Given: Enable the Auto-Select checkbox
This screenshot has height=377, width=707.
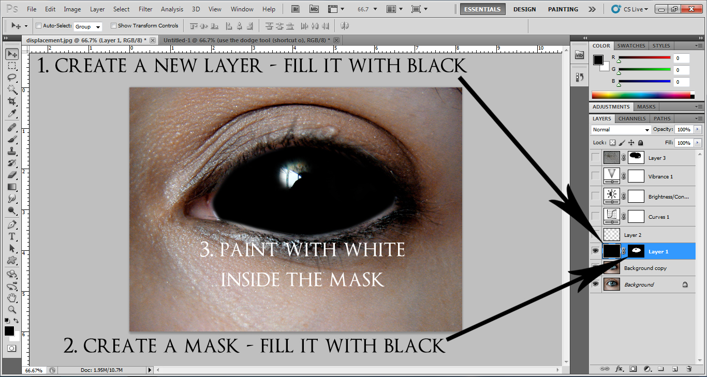Looking at the screenshot, I should [38, 25].
